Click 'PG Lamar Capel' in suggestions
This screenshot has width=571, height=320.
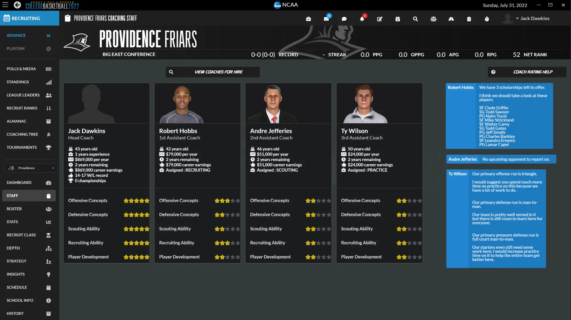tap(494, 145)
